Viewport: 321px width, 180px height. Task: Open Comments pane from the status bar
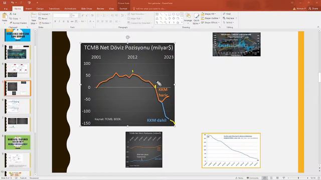point(252,178)
